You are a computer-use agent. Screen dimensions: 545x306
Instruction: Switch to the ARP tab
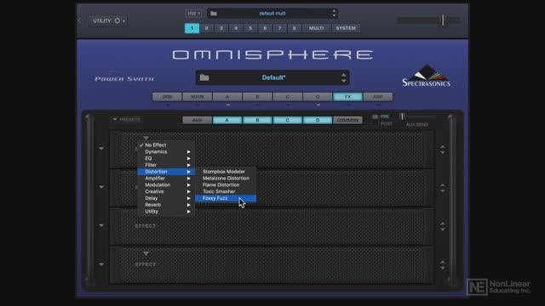378,97
